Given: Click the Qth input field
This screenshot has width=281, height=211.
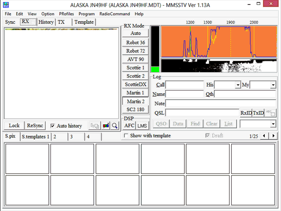Looking at the screenshot, I should click(245, 94).
